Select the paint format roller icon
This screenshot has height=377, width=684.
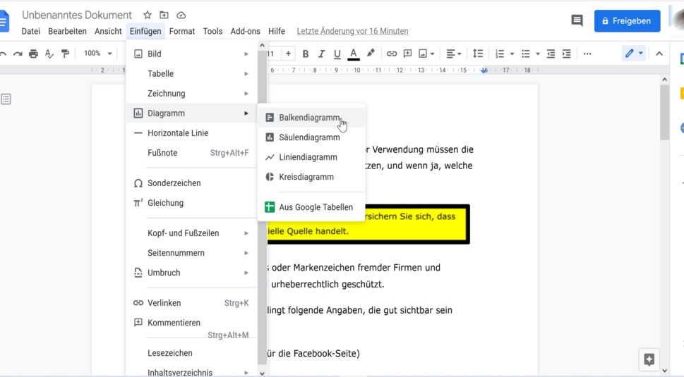pyautogui.click(x=65, y=54)
